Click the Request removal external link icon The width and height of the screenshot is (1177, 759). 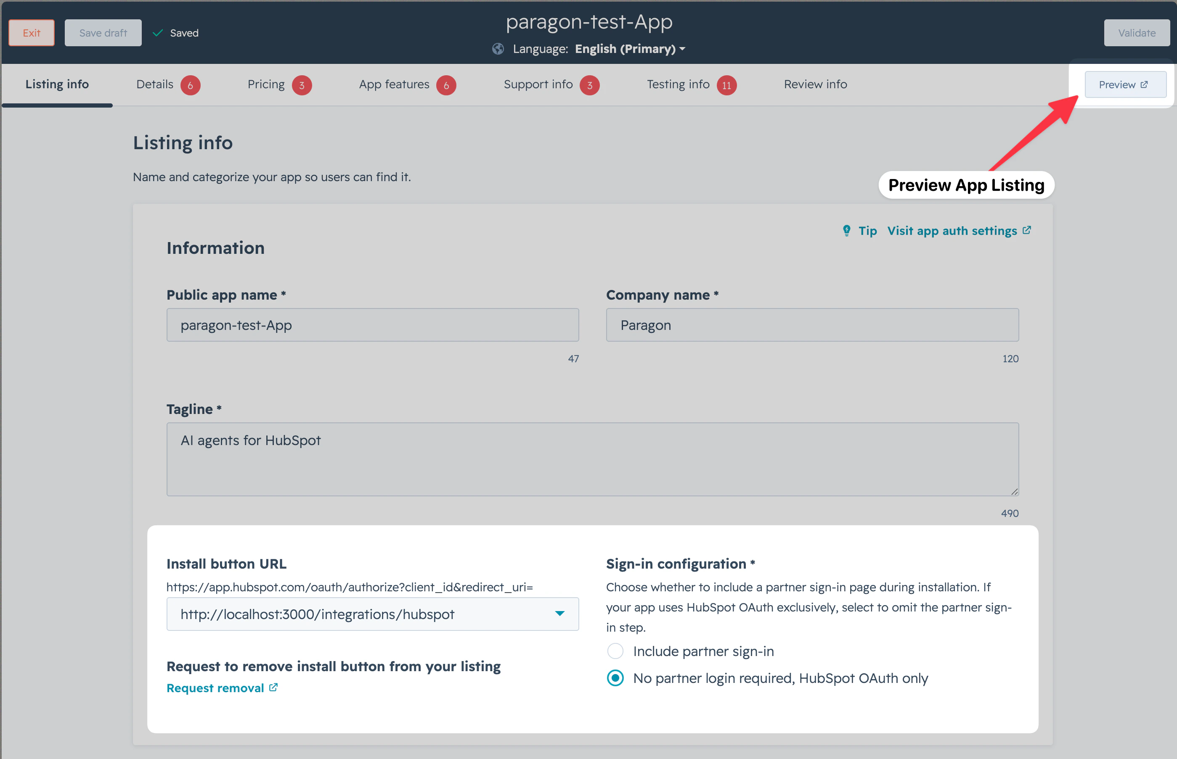[x=273, y=687]
